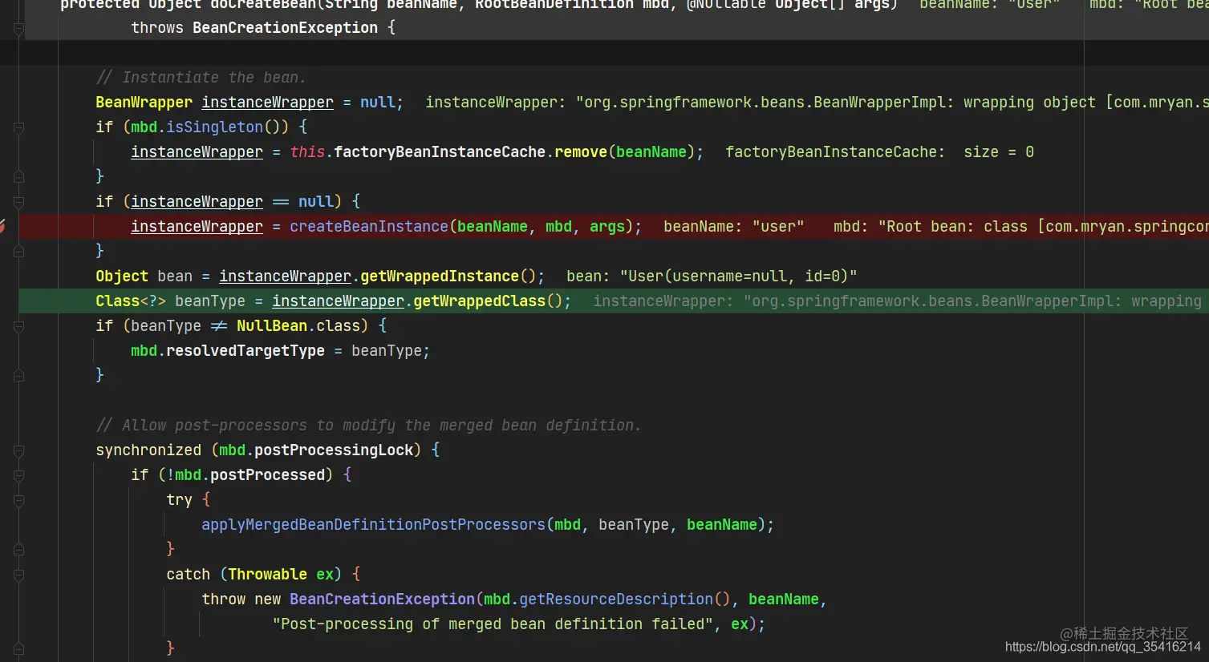1209x662 pixels.
Task: Click the 'remove' method call
Action: click(581, 152)
